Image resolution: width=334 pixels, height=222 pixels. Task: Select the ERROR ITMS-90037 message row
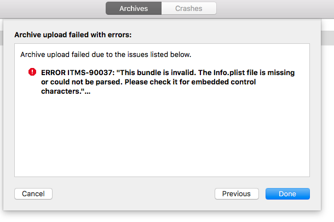tap(162, 82)
